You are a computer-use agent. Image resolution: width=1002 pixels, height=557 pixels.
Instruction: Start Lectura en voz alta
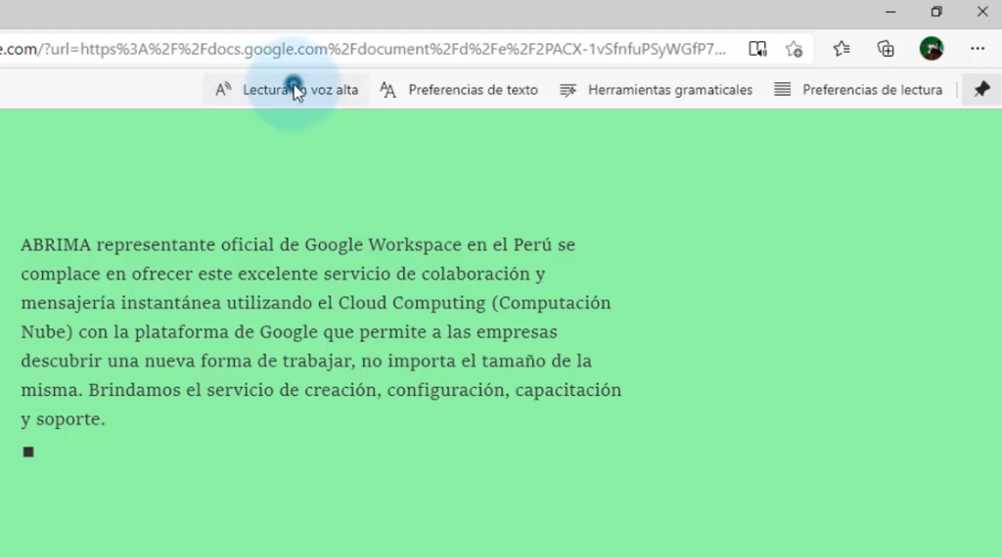(287, 90)
